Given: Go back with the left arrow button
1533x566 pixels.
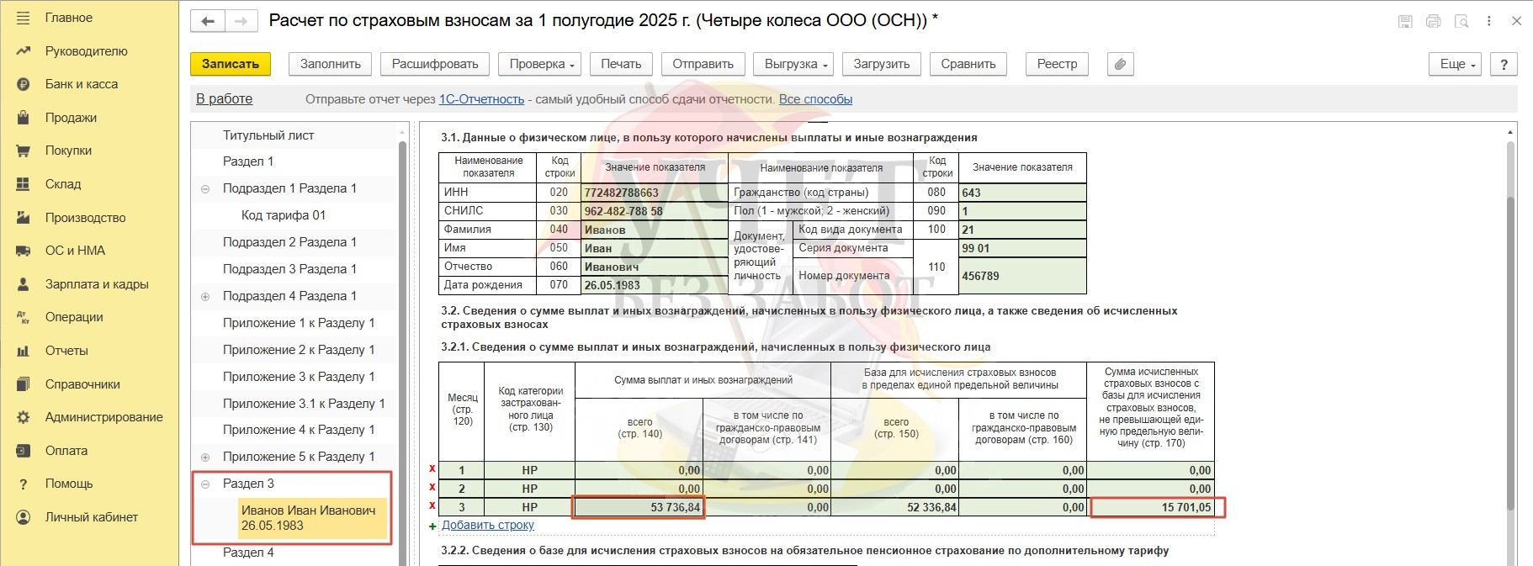Looking at the screenshot, I should (208, 21).
